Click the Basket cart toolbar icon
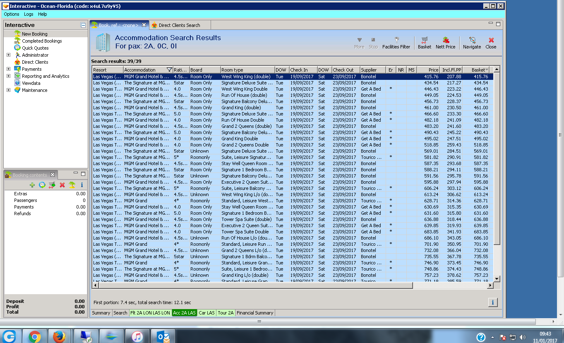 [x=425, y=43]
